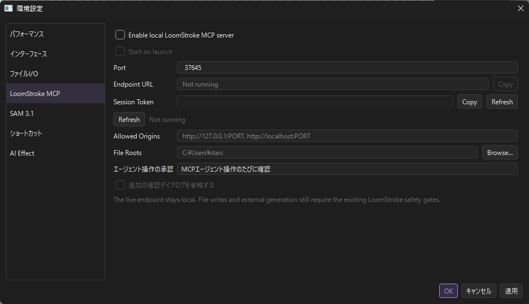Click the Port label
Image resolution: width=529 pixels, height=304 pixels.
coord(120,67)
